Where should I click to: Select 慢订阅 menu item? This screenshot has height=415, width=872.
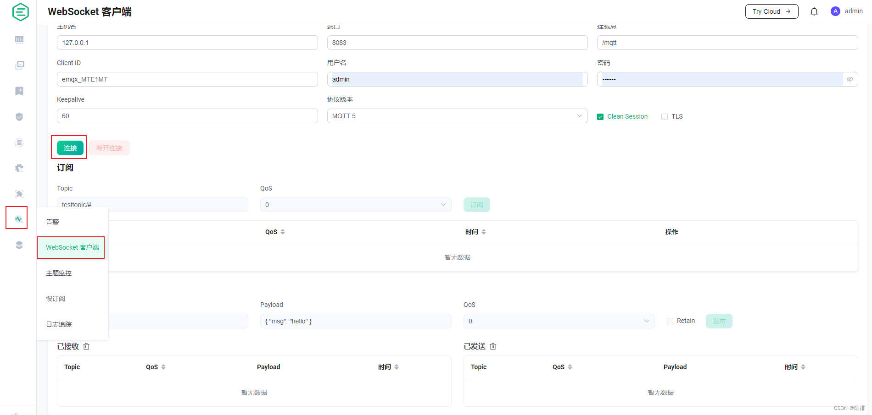click(73, 299)
